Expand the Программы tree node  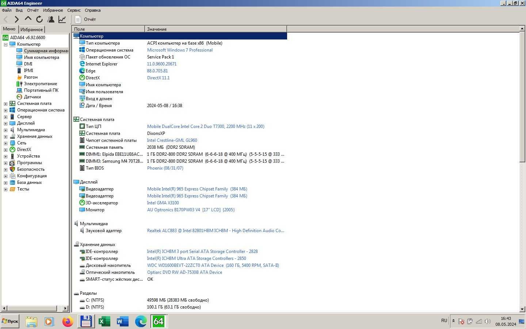(x=5, y=163)
